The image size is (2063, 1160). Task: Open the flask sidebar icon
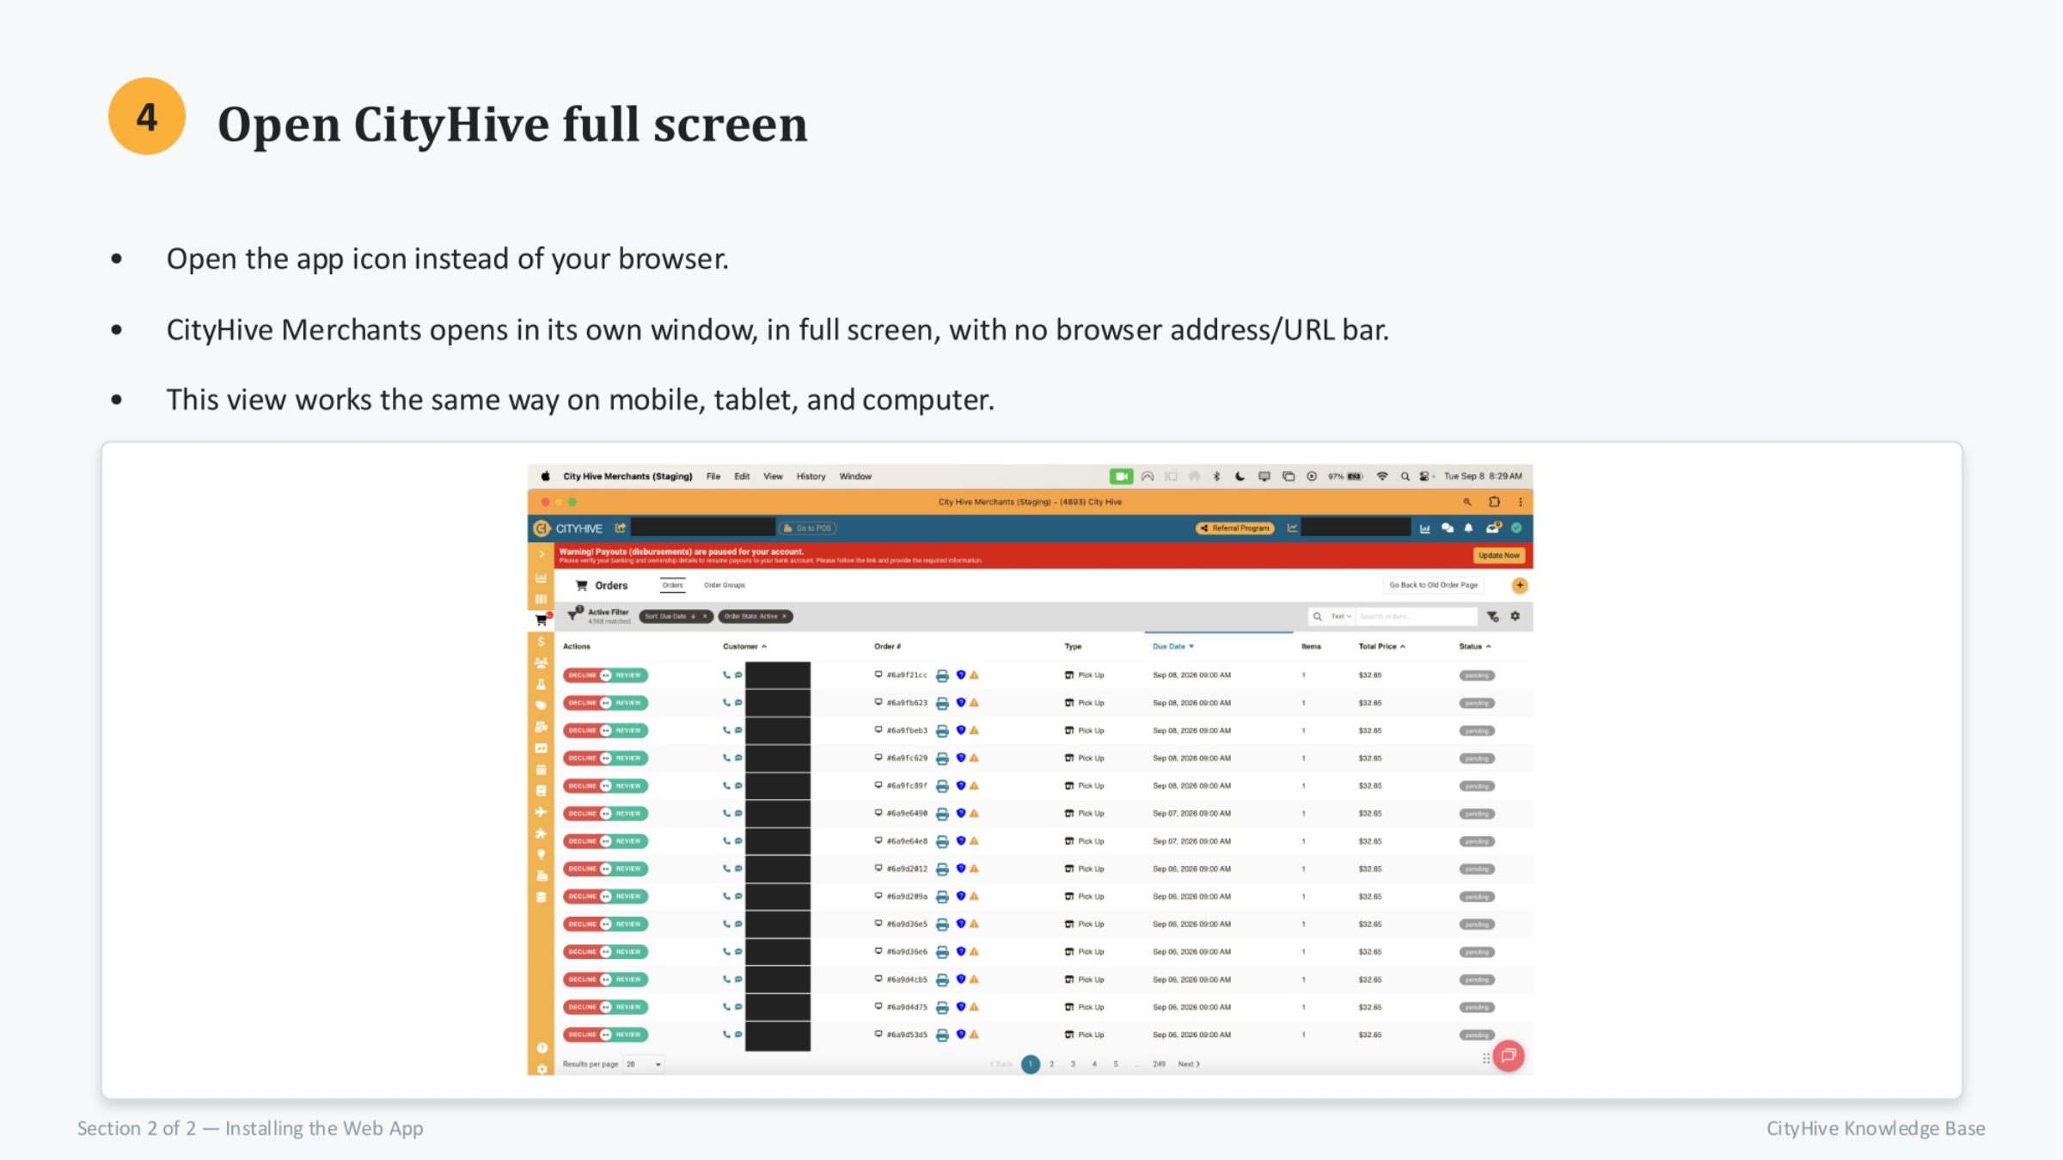pyautogui.click(x=542, y=684)
